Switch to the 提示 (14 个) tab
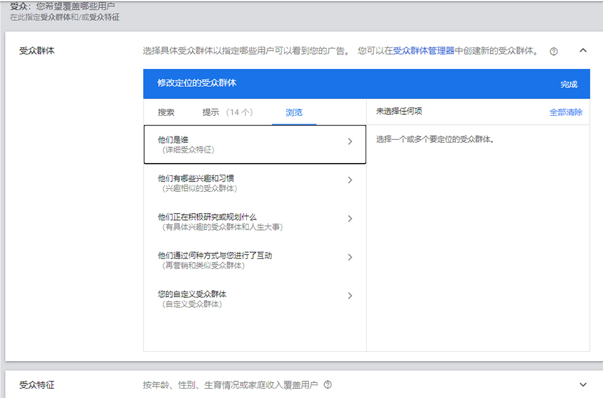 228,113
